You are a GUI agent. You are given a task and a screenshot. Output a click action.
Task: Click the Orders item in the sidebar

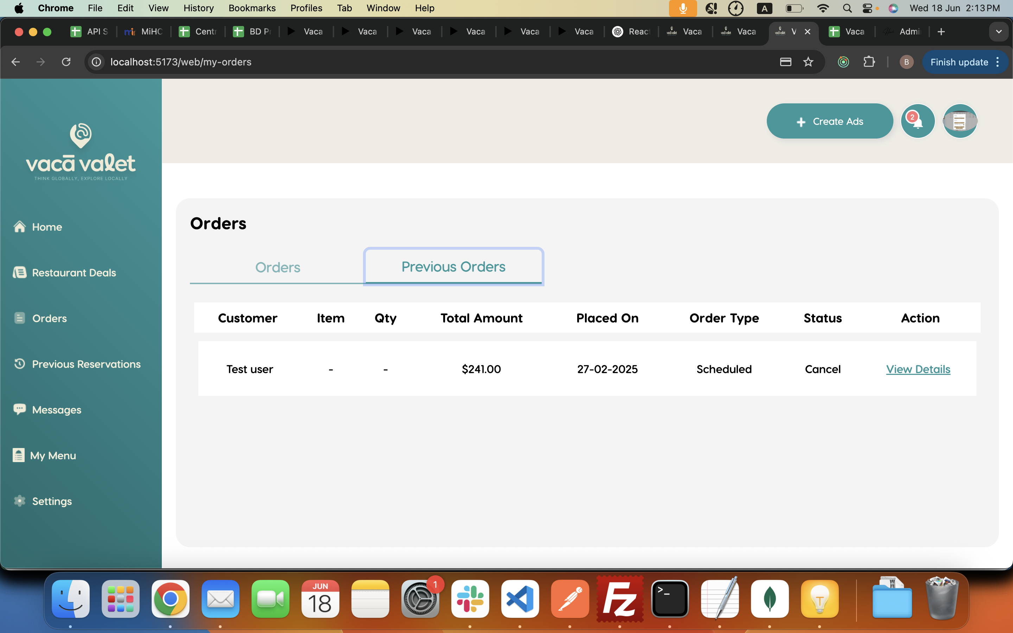click(x=49, y=318)
